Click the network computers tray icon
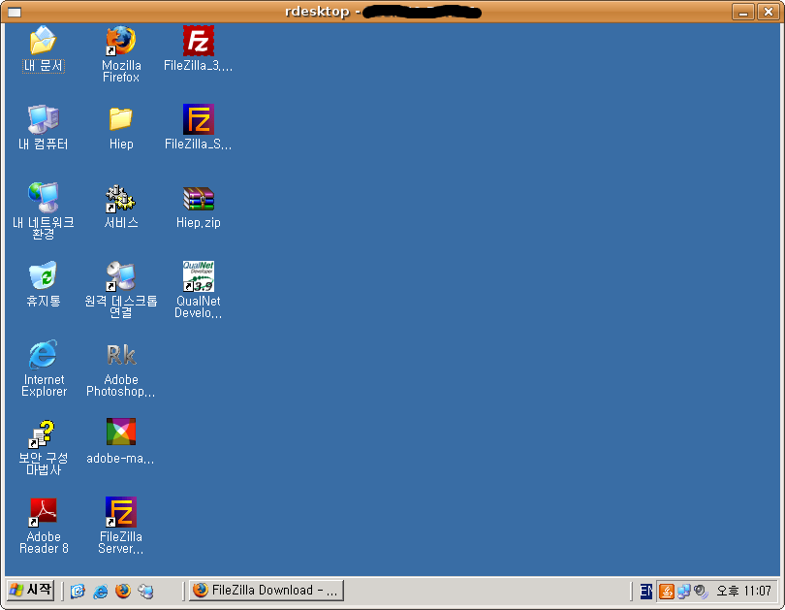This screenshot has width=785, height=610. point(684,591)
